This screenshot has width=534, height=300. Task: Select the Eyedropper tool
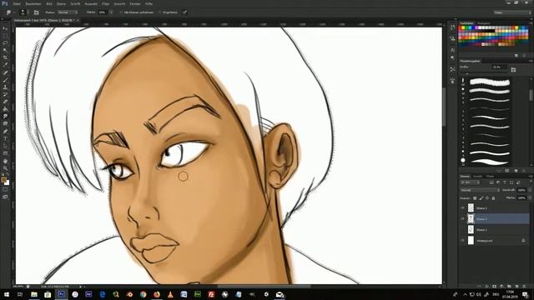pos(5,65)
